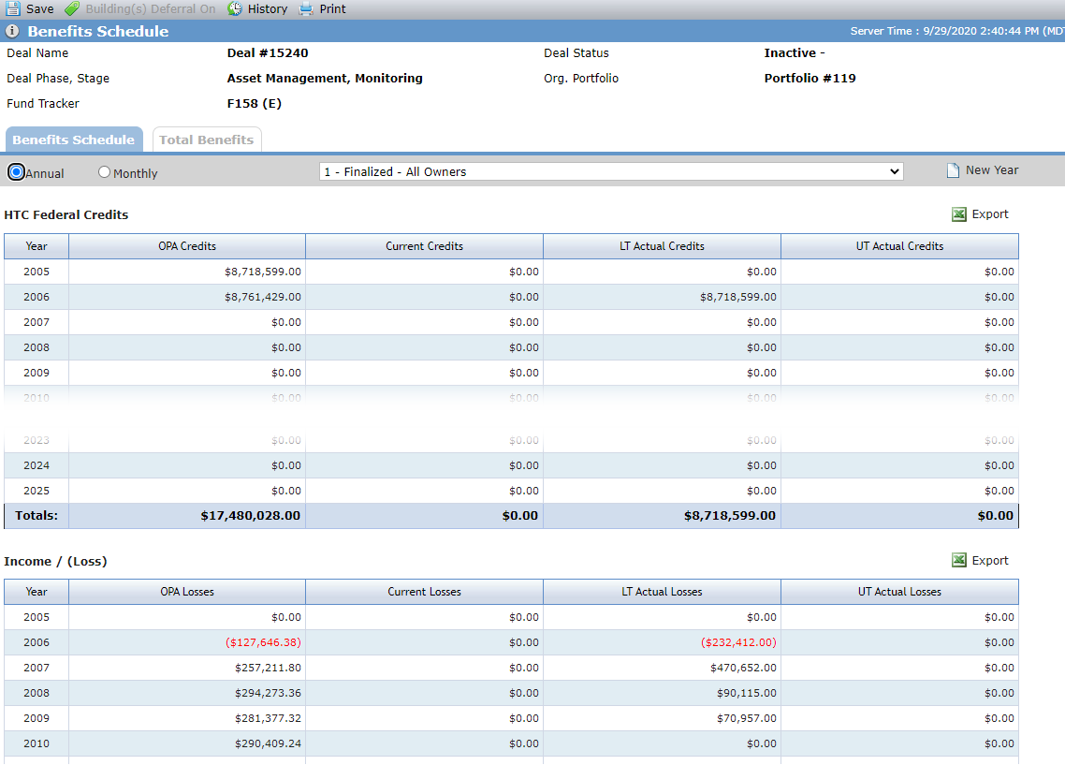Click the OPA Losses column header
The height and width of the screenshot is (765, 1065).
(187, 592)
